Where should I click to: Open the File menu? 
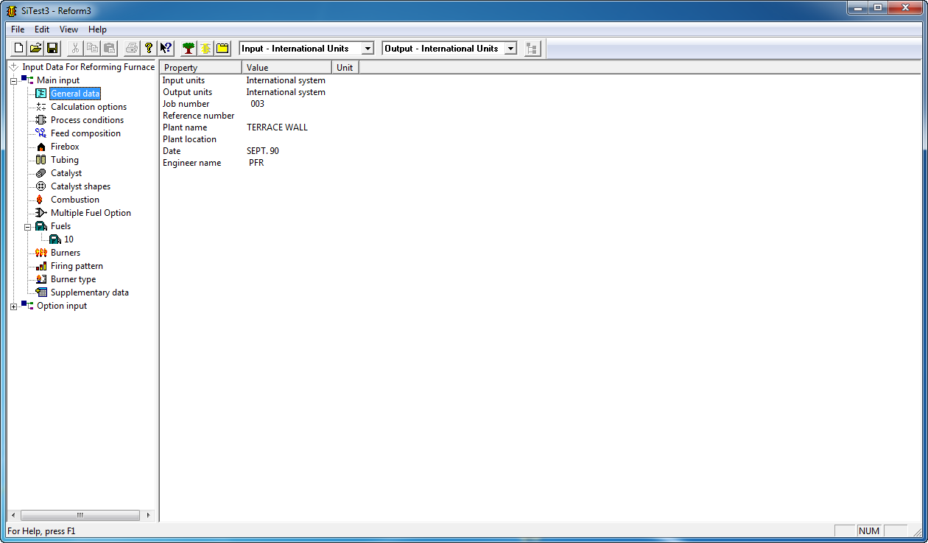pyautogui.click(x=18, y=29)
